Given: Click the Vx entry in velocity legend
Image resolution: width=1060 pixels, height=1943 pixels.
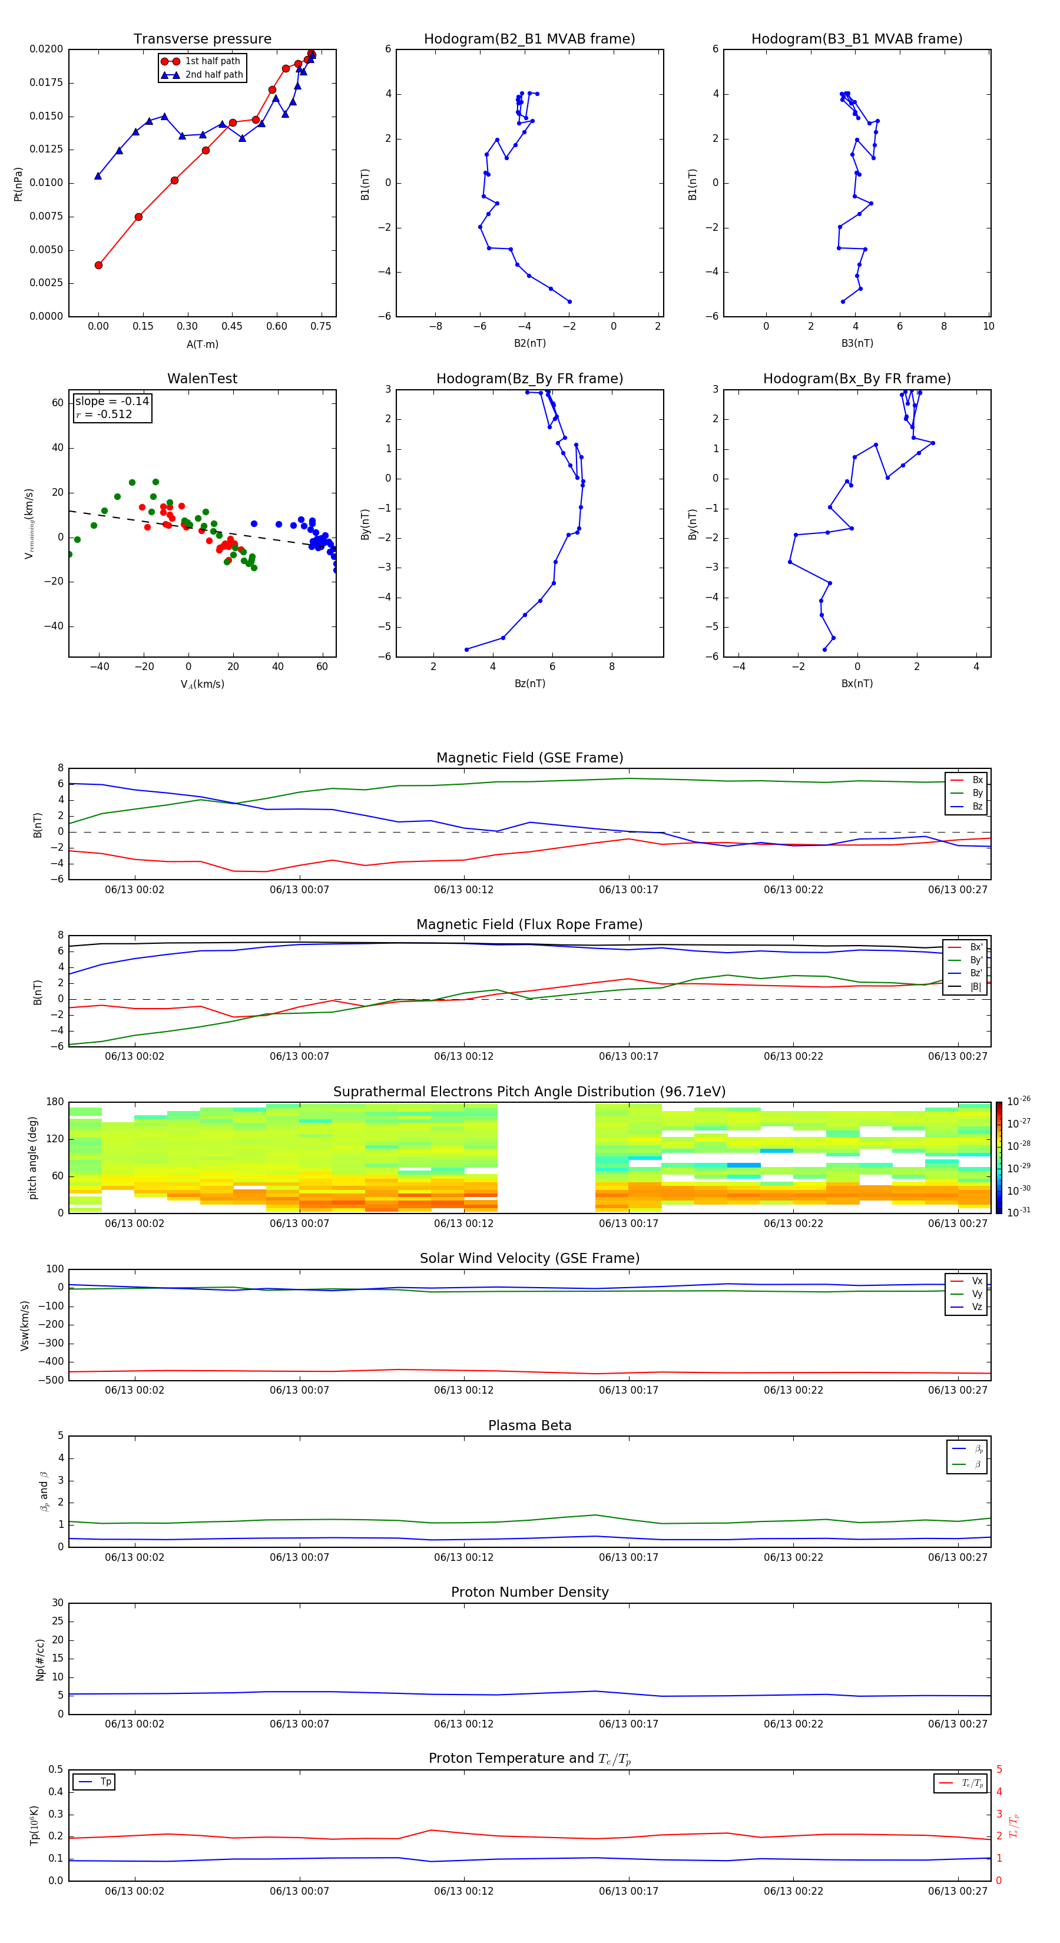Looking at the screenshot, I should 966,1281.
